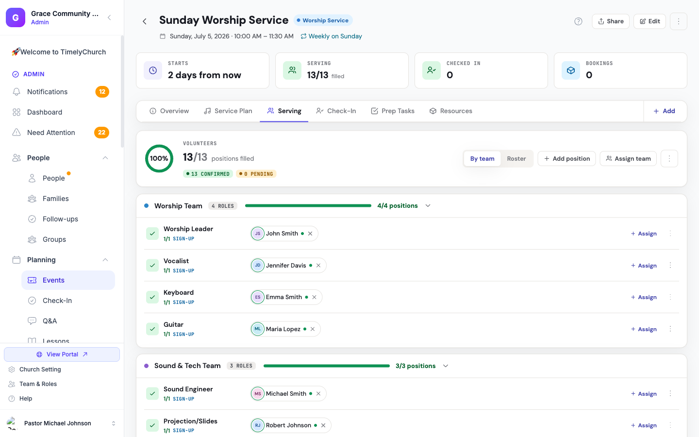Click the Checked In card icon

[432, 70]
